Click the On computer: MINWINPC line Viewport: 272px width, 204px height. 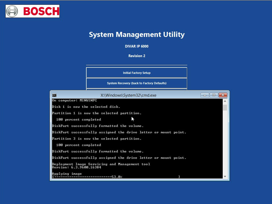pyautogui.click(x=74, y=100)
